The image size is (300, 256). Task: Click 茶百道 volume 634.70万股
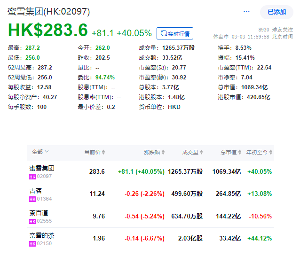pos(187,216)
